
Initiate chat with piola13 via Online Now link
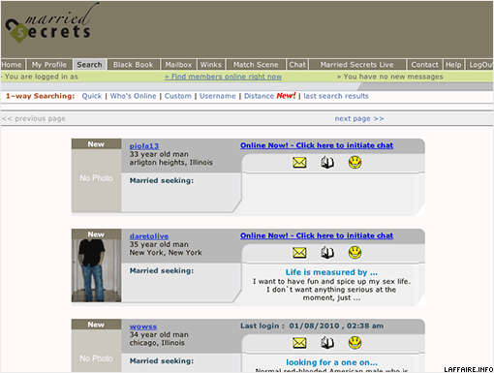tap(317, 145)
